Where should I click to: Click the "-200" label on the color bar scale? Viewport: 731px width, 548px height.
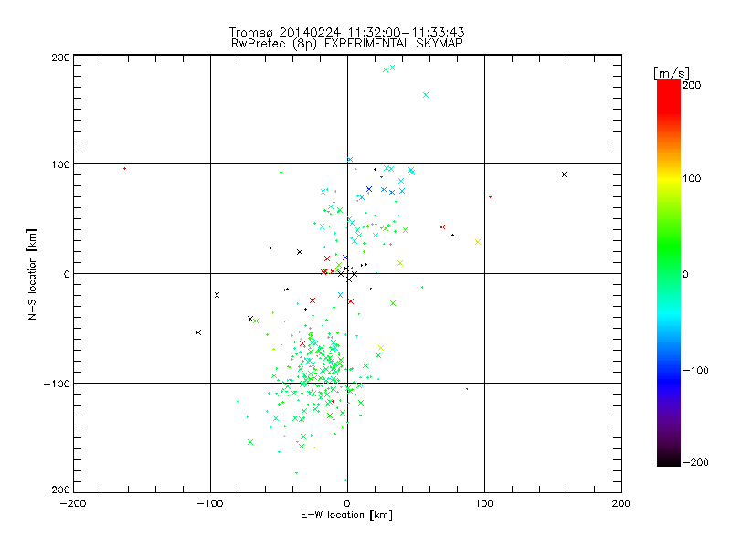click(695, 462)
